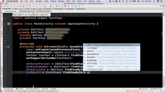Select the animator autocomplete suggestion
This screenshot has height=92, width=165.
pos(112,54)
